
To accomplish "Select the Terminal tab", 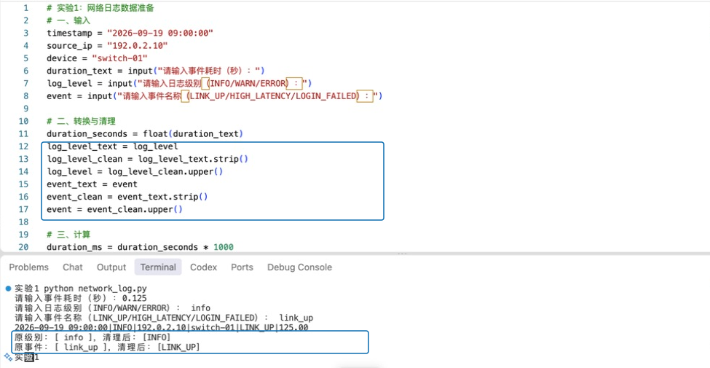I will (x=158, y=267).
